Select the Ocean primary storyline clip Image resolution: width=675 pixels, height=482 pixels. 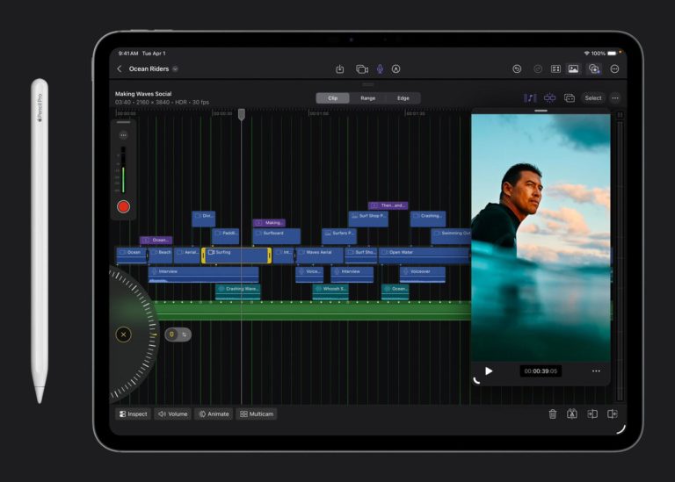click(x=131, y=255)
